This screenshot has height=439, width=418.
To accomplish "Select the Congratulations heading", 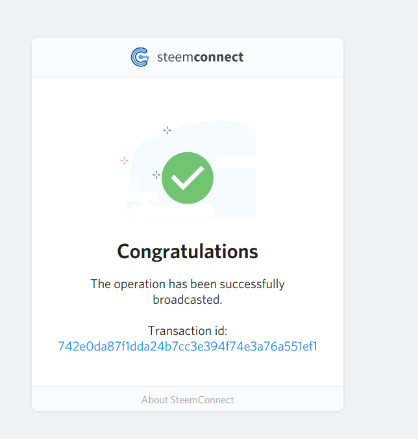I will coord(188,251).
